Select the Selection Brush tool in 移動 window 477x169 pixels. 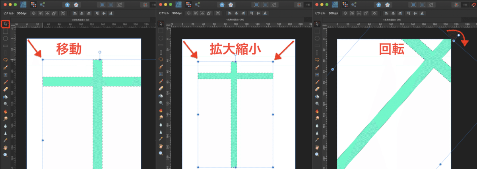coord(6,67)
